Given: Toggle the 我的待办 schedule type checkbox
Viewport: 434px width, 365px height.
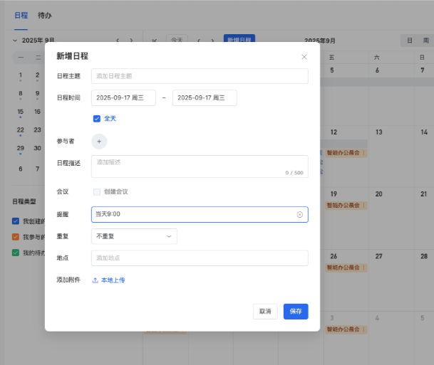Looking at the screenshot, I should (16, 253).
